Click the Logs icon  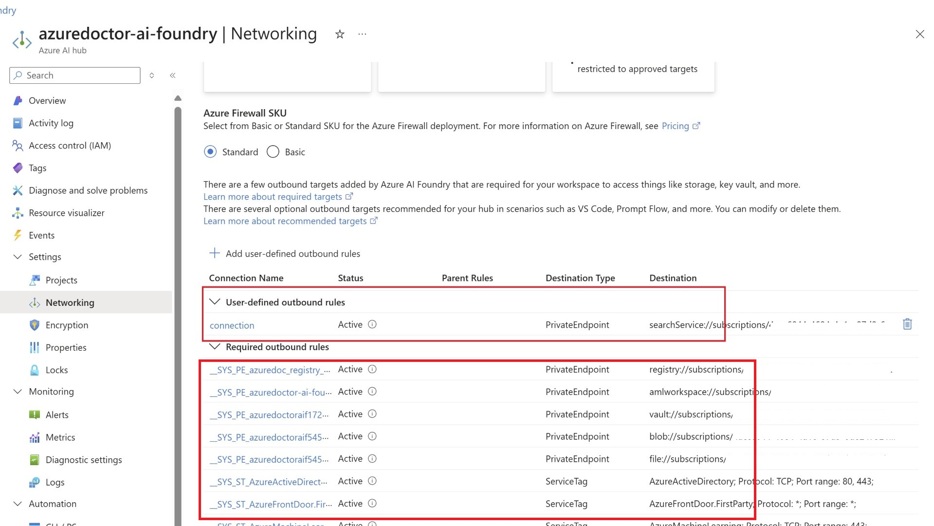coord(35,482)
